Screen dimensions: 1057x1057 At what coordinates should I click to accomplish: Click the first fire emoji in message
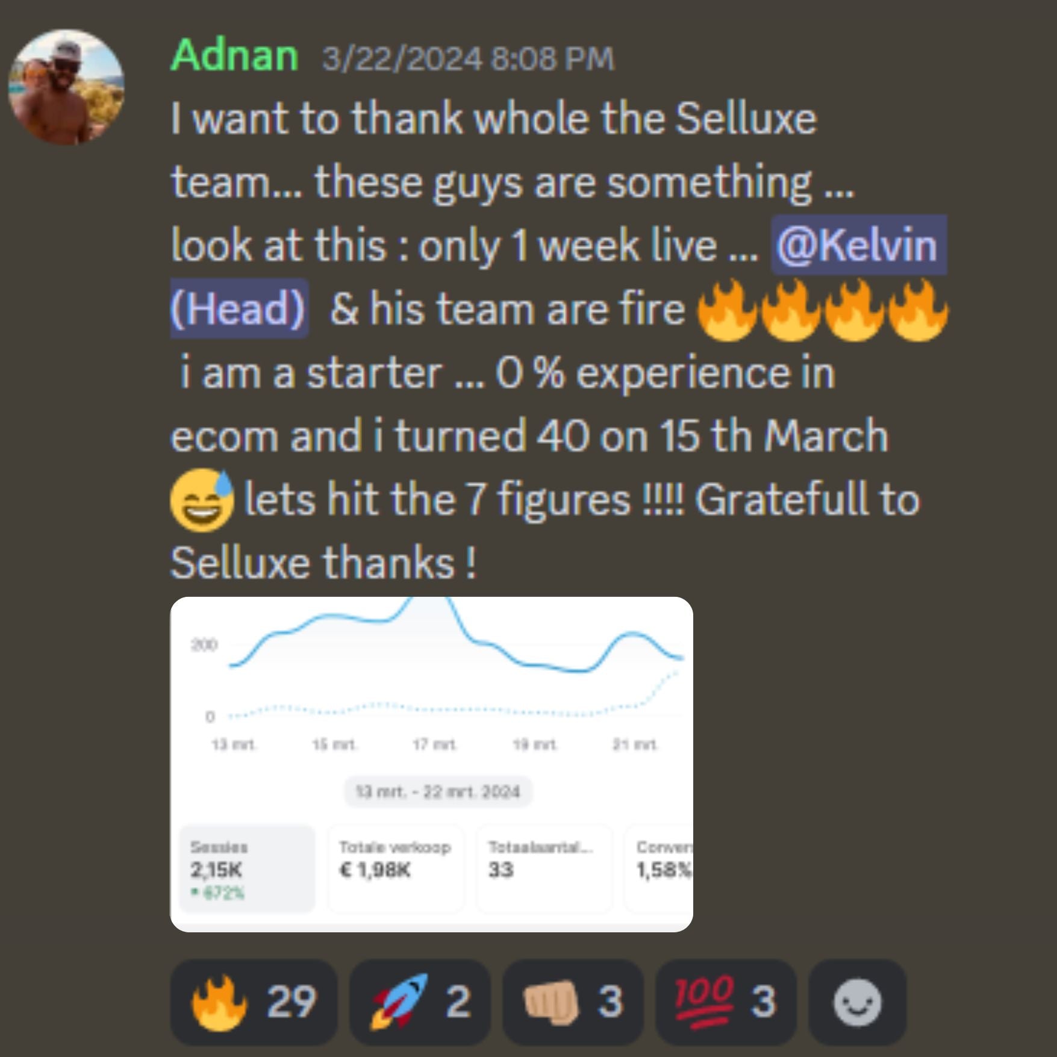click(x=727, y=310)
